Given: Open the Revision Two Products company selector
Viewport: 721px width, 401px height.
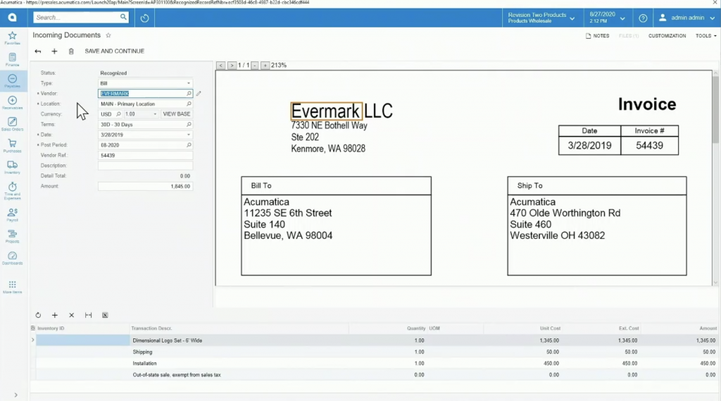Looking at the screenshot, I should click(541, 18).
